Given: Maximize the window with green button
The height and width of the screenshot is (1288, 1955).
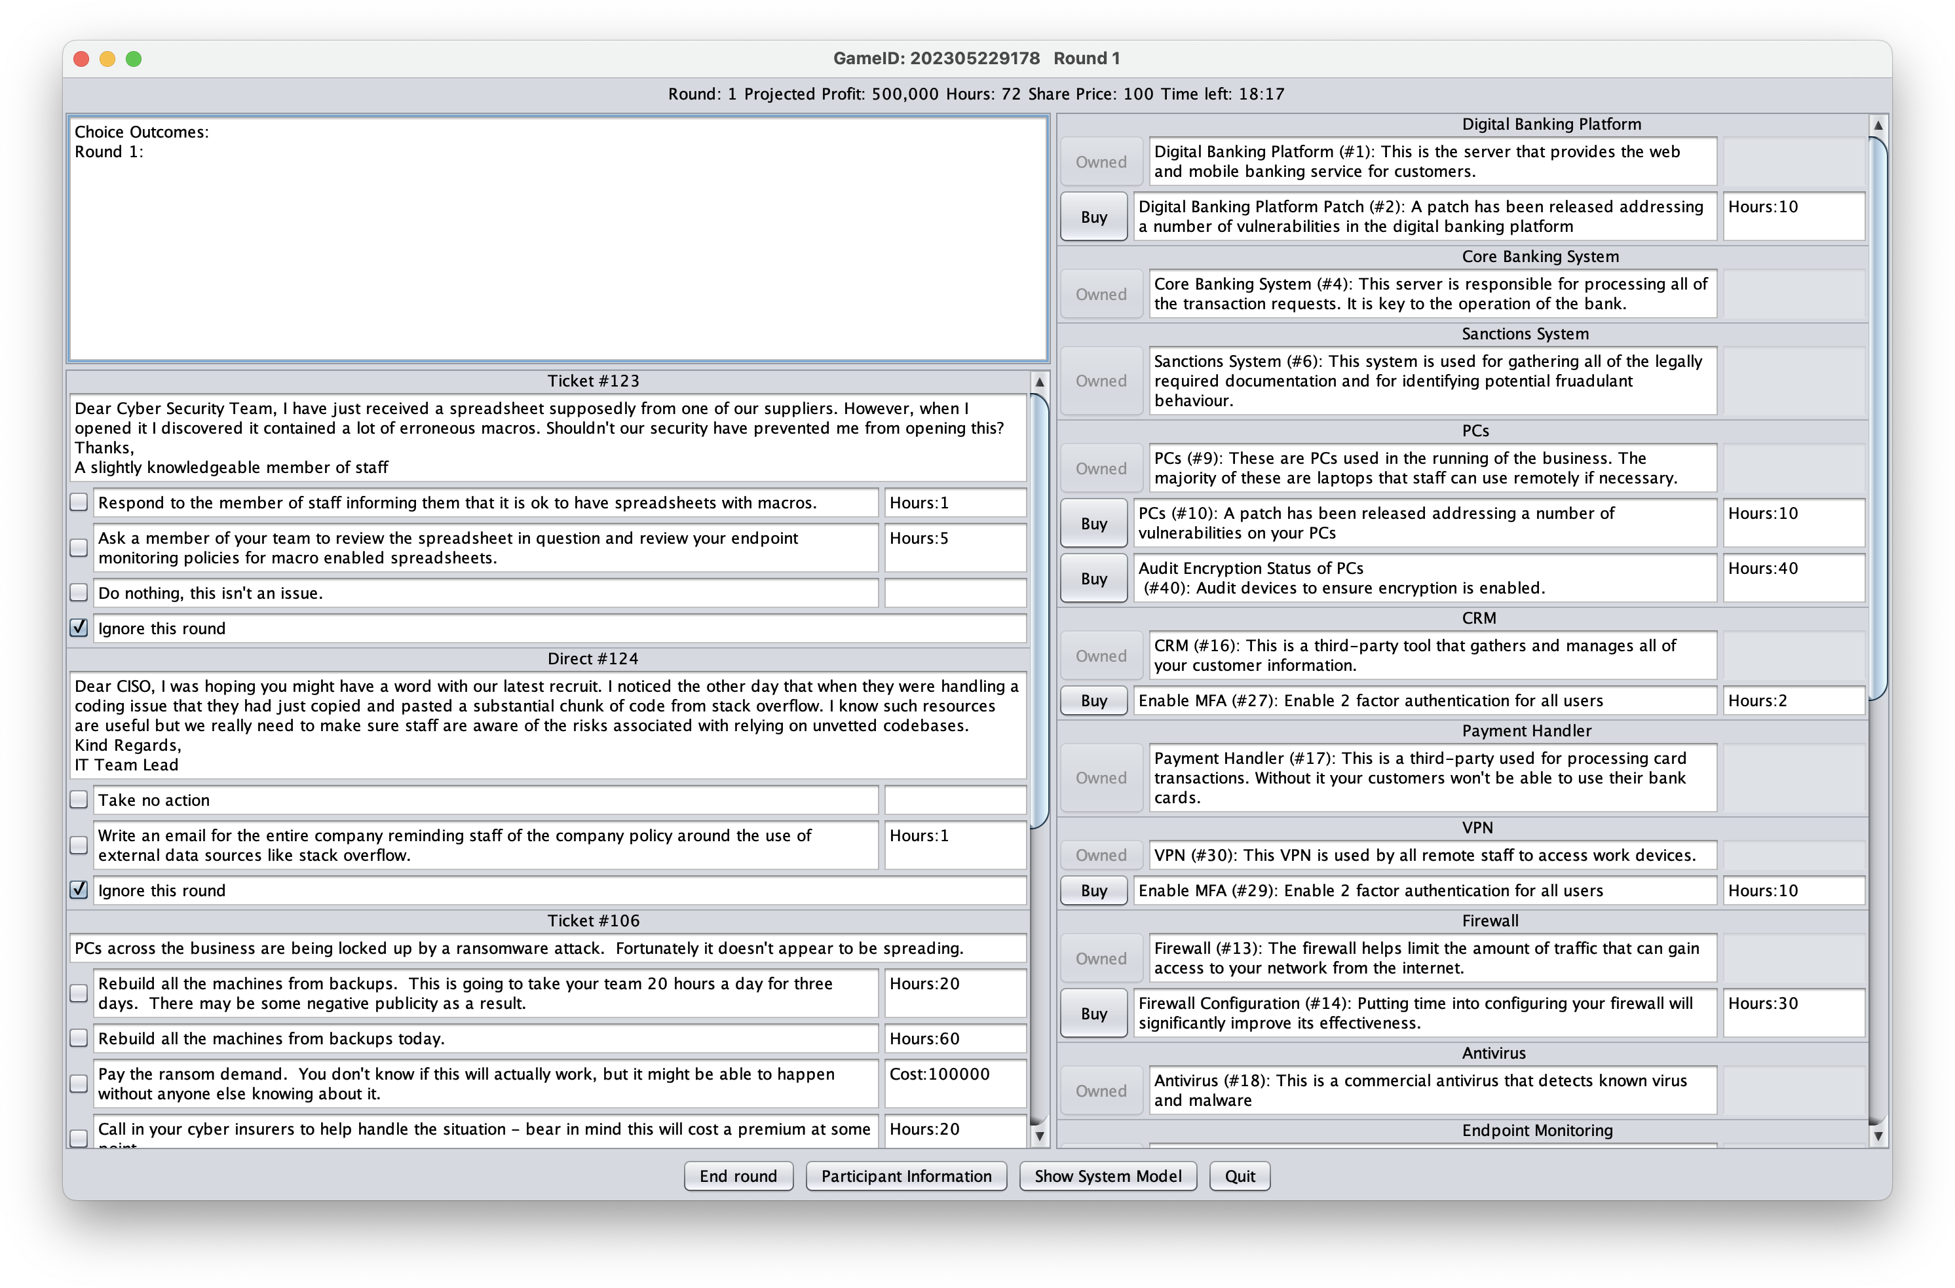Looking at the screenshot, I should point(134,58).
